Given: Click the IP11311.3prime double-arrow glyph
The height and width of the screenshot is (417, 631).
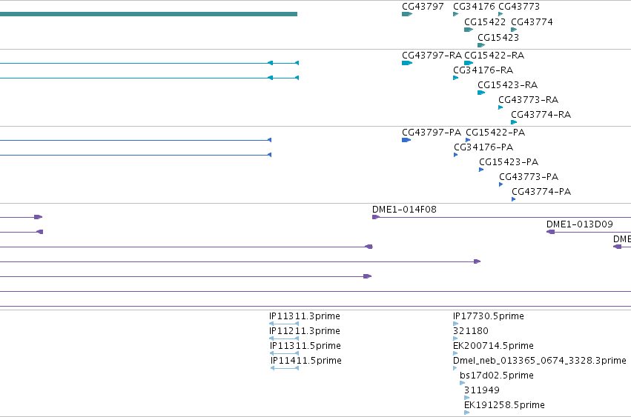Looking at the screenshot, I should click(x=284, y=324).
